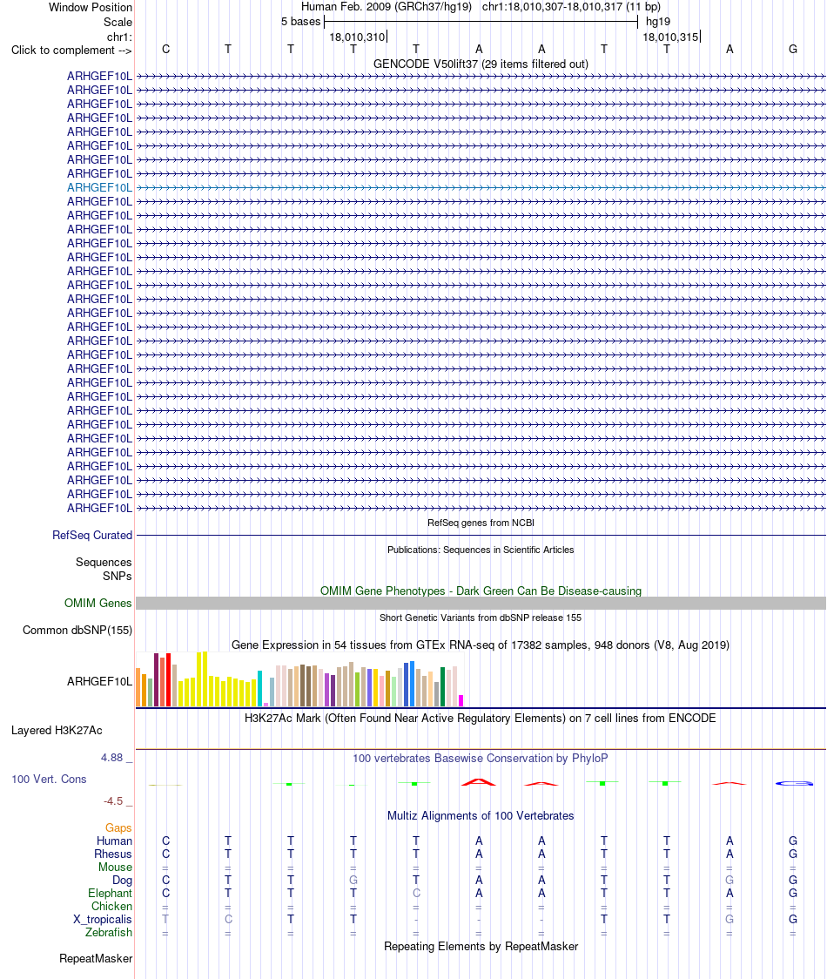Click the OMIM Genes track label
Image resolution: width=827 pixels, height=979 pixels.
click(98, 603)
